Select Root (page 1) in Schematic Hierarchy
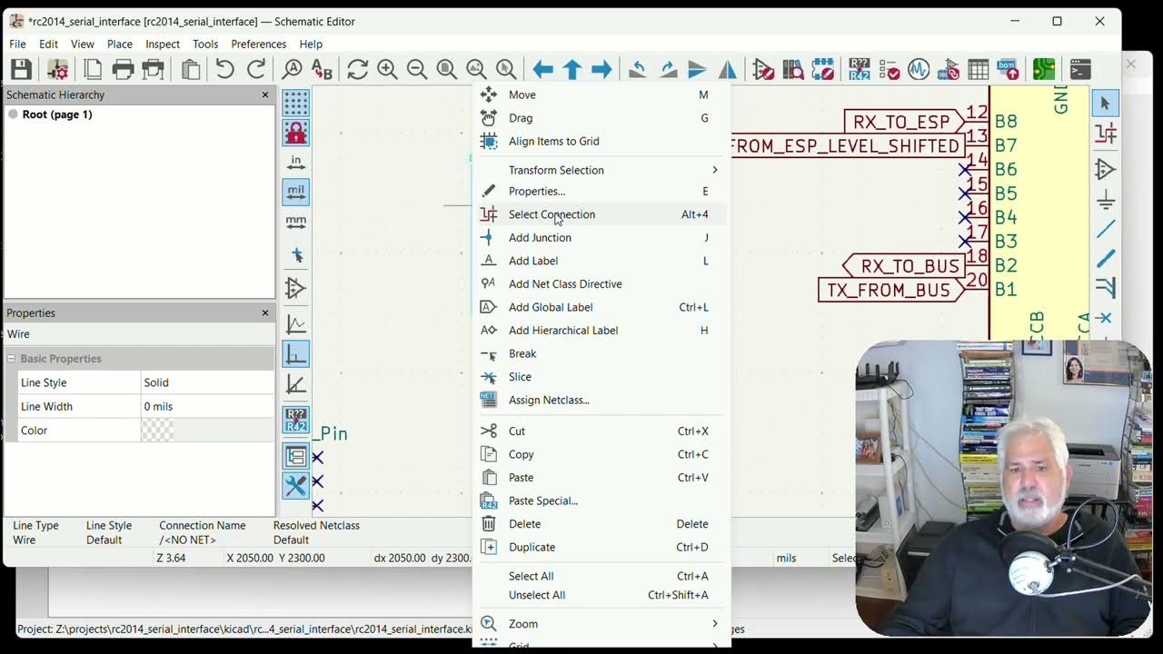 (x=57, y=114)
